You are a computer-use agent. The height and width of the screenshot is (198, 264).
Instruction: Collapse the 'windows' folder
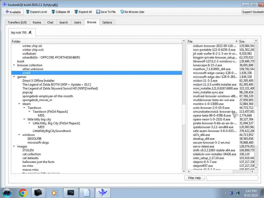(19, 135)
